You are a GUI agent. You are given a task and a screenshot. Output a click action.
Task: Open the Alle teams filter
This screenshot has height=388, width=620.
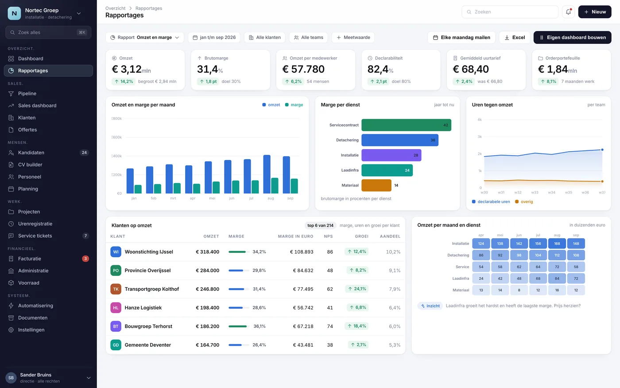coord(309,38)
